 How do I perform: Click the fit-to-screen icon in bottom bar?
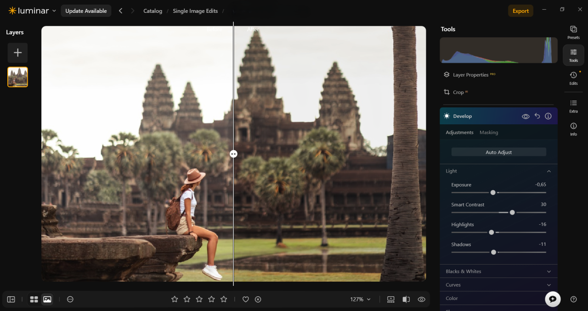click(x=391, y=299)
